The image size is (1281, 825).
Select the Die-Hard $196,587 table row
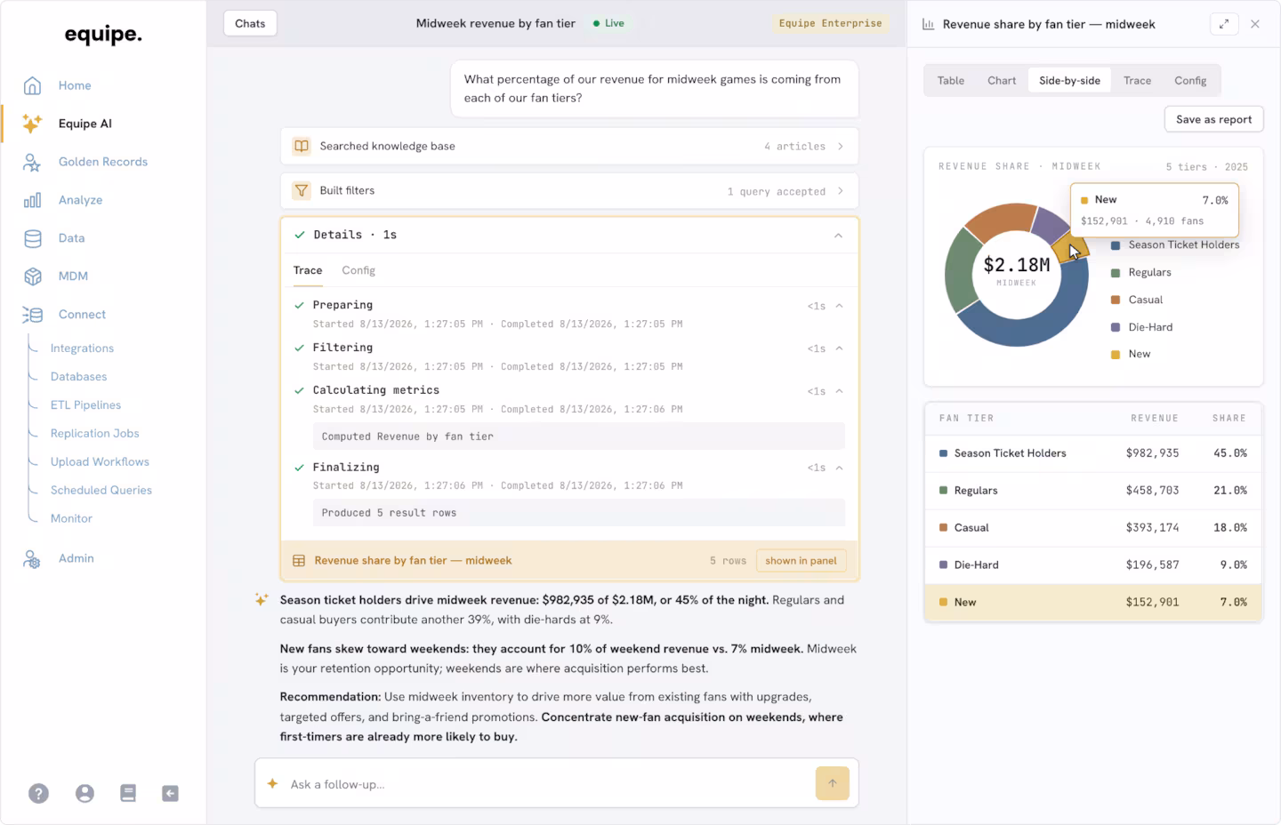[x=1093, y=565]
